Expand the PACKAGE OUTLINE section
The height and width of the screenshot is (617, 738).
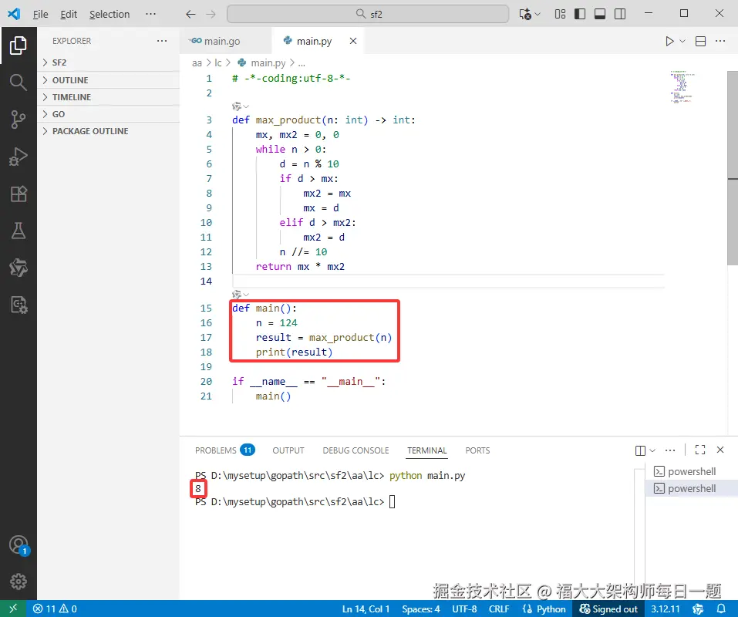tap(108, 131)
